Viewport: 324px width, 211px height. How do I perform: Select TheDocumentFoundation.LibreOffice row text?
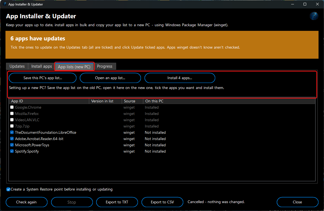click(46, 133)
